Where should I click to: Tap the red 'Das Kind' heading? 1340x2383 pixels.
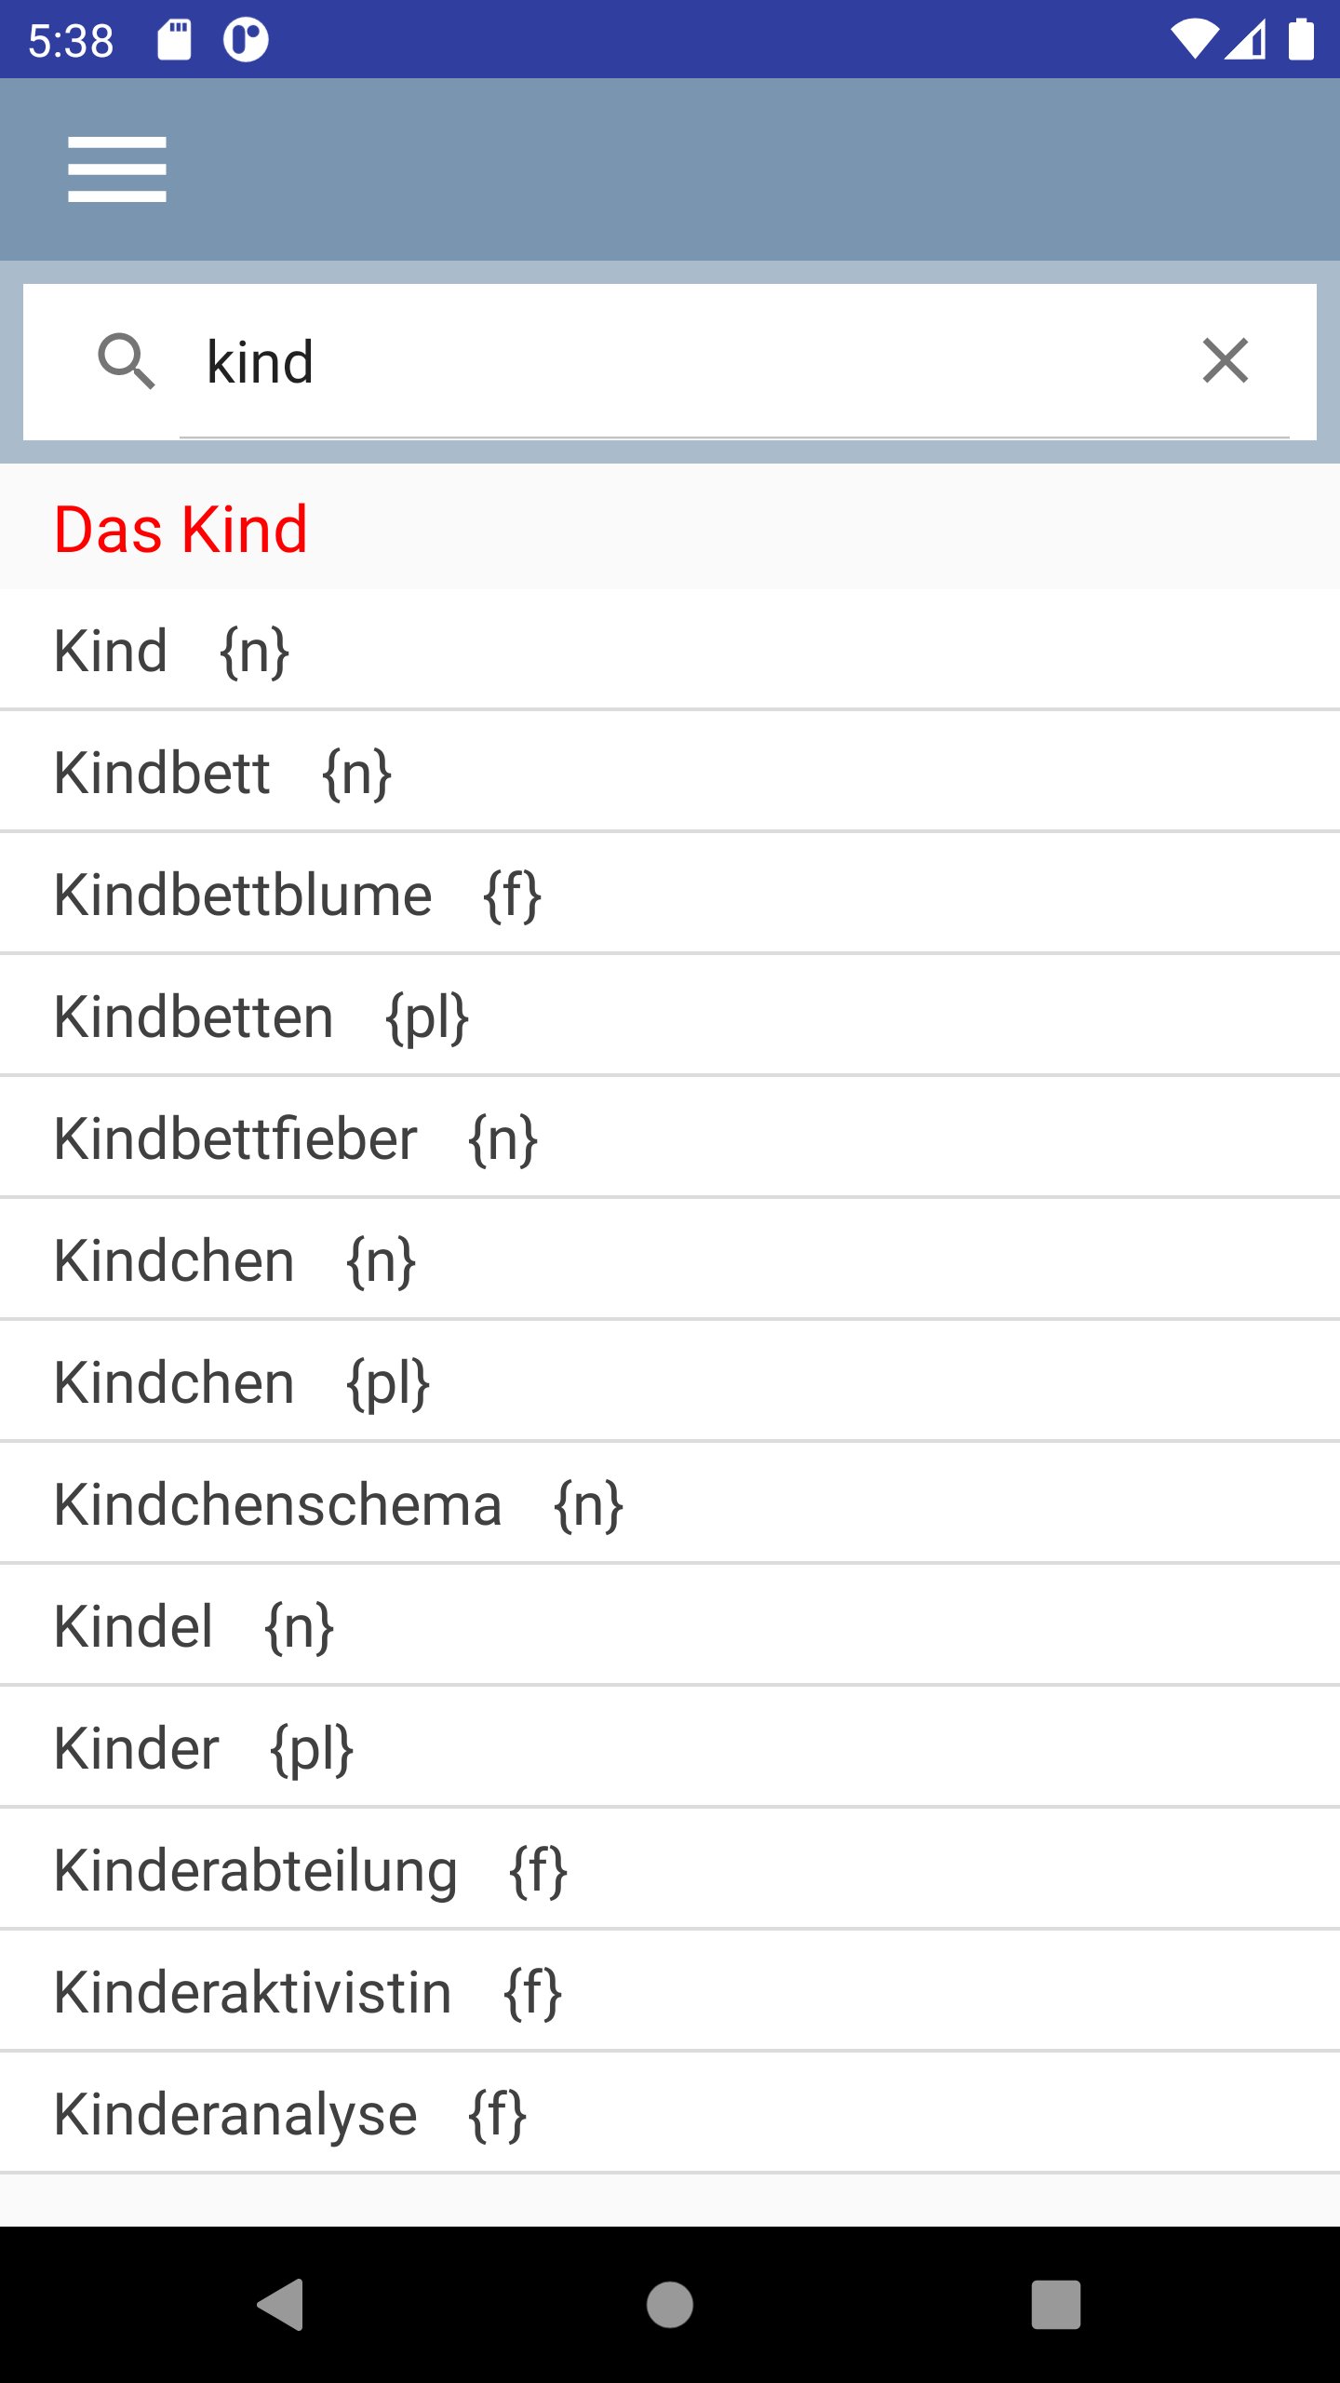coord(181,529)
